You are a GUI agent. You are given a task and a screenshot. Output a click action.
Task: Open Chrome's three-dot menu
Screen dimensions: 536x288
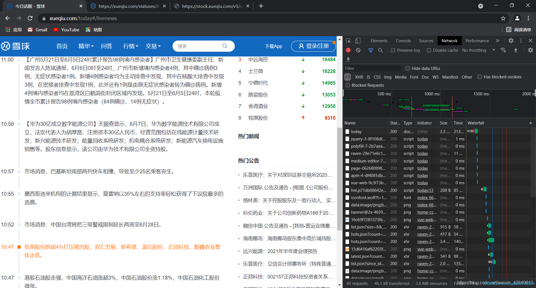[x=528, y=18]
